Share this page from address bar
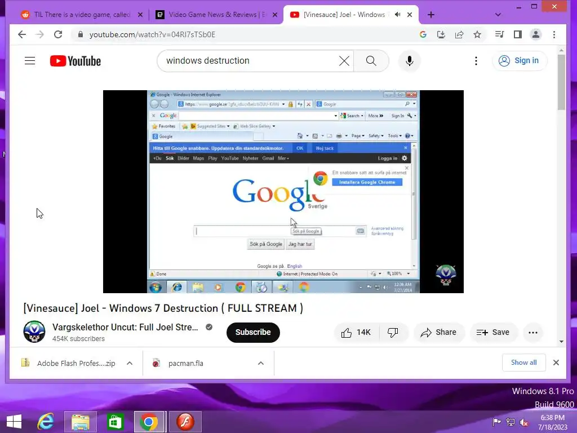The image size is (577, 433). click(459, 34)
